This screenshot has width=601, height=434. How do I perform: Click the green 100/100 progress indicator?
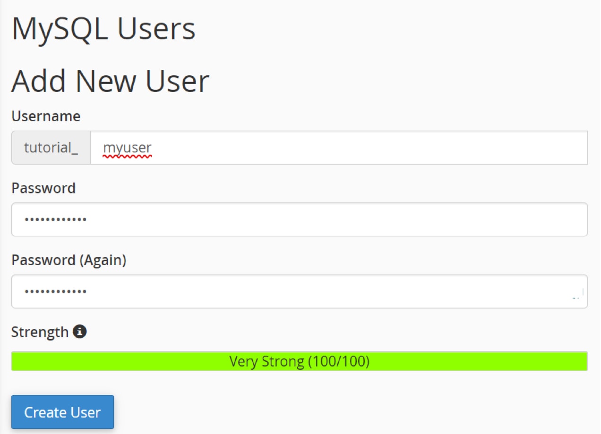300,361
